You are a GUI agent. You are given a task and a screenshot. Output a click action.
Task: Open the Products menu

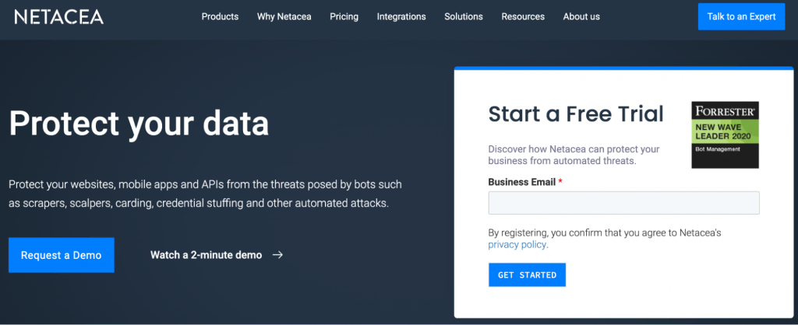click(220, 16)
